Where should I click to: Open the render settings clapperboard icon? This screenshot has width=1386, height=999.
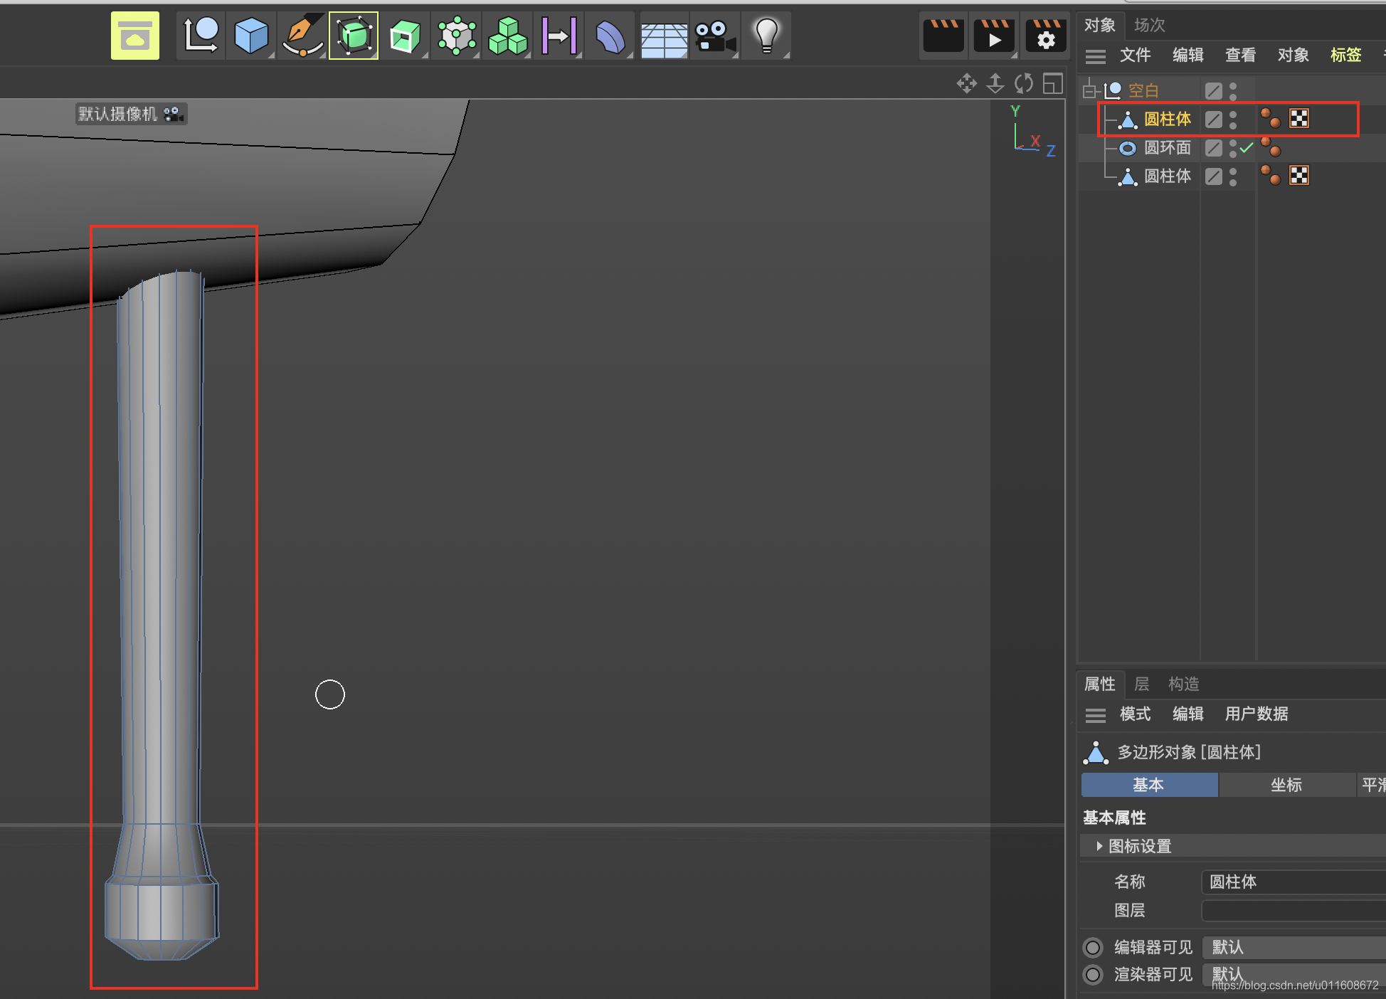[1045, 36]
